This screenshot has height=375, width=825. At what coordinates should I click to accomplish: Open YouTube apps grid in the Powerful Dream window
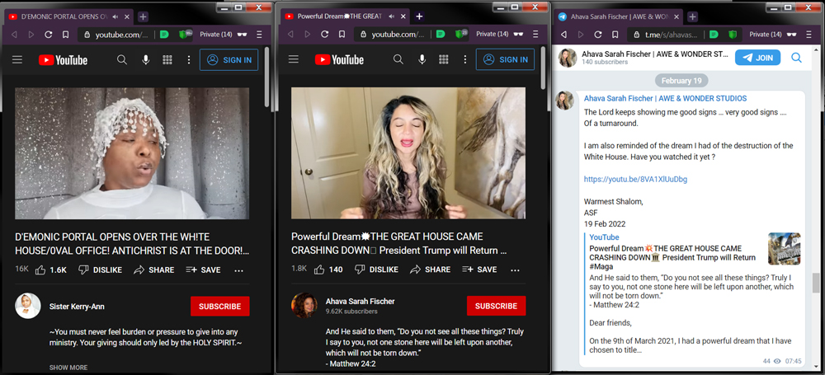pyautogui.click(x=444, y=60)
